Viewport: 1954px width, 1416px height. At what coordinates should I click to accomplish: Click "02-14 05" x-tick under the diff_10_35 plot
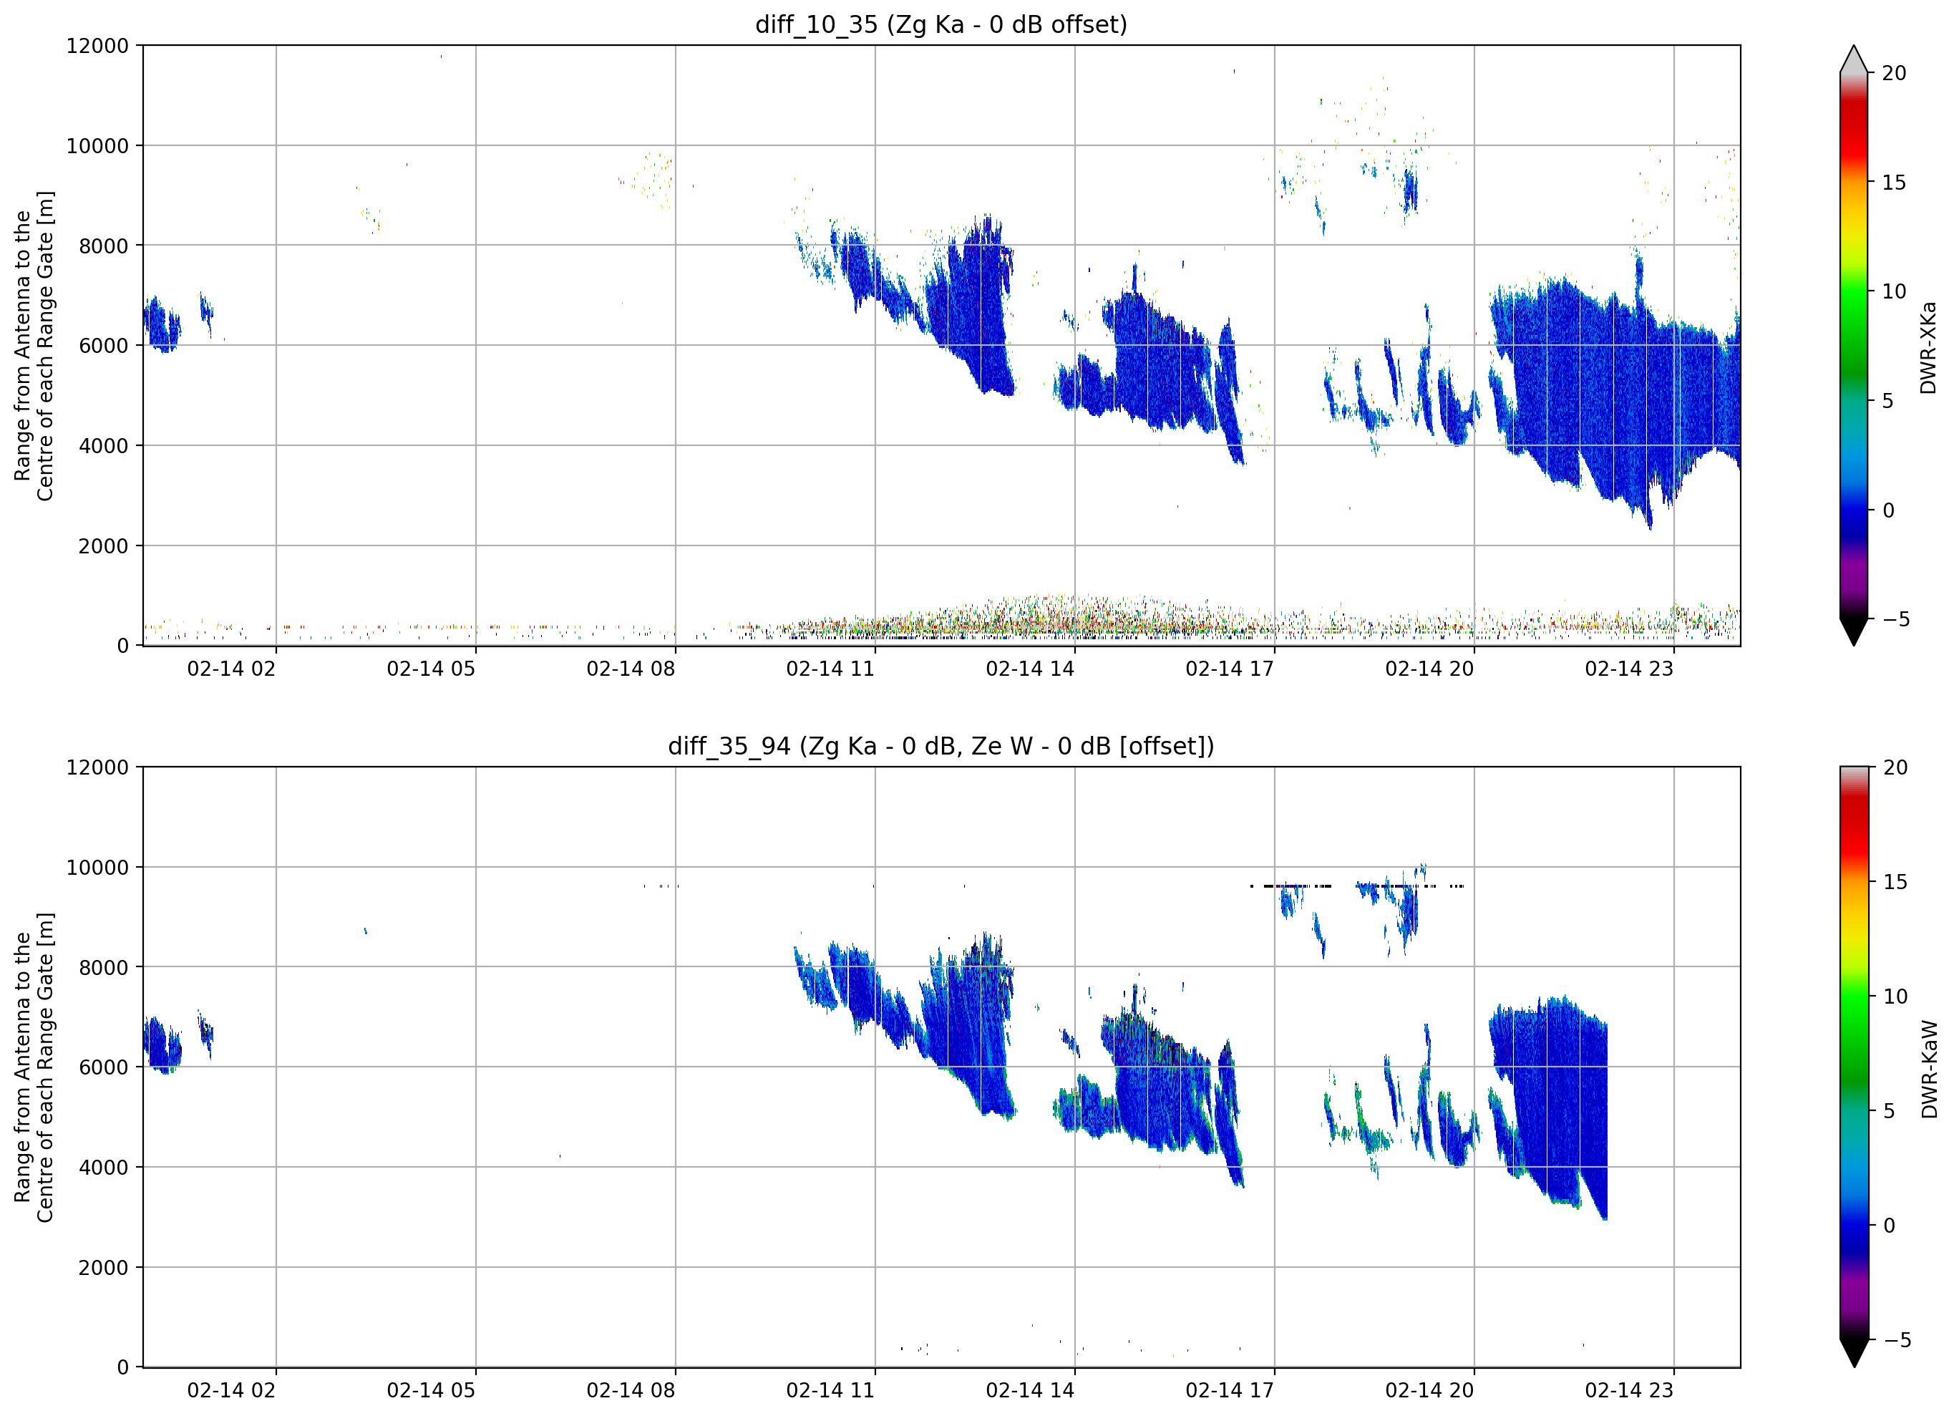click(x=431, y=669)
